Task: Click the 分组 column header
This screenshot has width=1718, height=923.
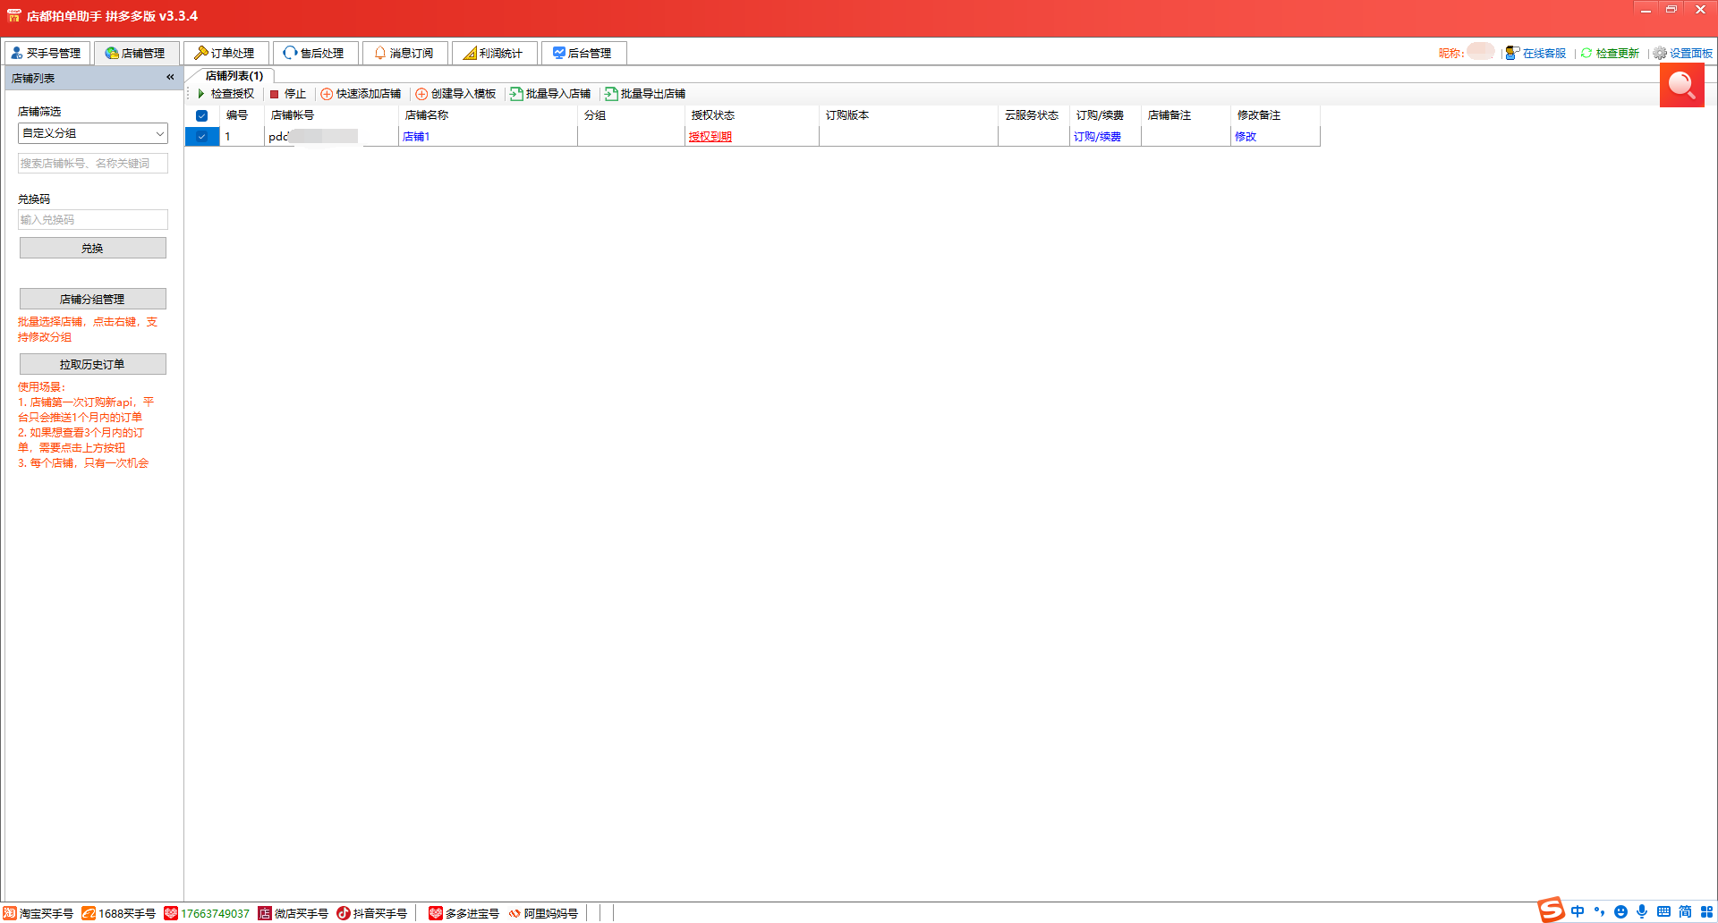Action: 631,115
